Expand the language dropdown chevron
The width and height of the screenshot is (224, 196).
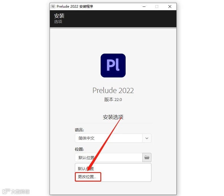pyautogui.click(x=147, y=138)
